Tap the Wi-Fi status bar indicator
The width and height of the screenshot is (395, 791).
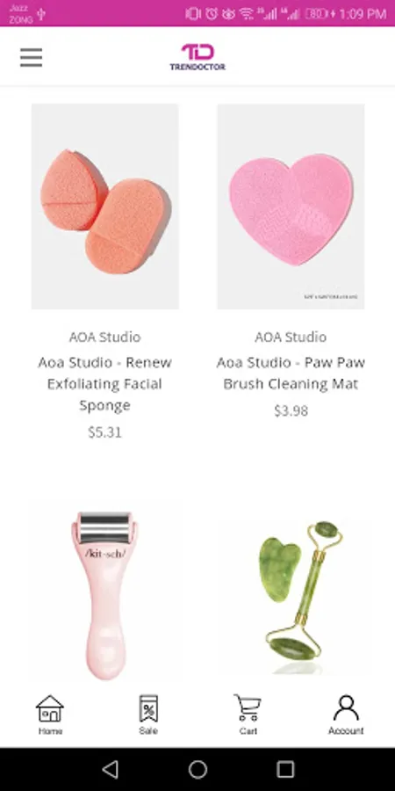pos(247,13)
